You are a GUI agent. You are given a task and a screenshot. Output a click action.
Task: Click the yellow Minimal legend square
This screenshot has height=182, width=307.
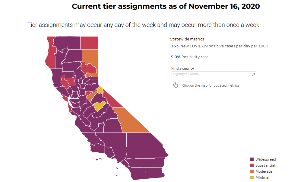click(x=252, y=177)
